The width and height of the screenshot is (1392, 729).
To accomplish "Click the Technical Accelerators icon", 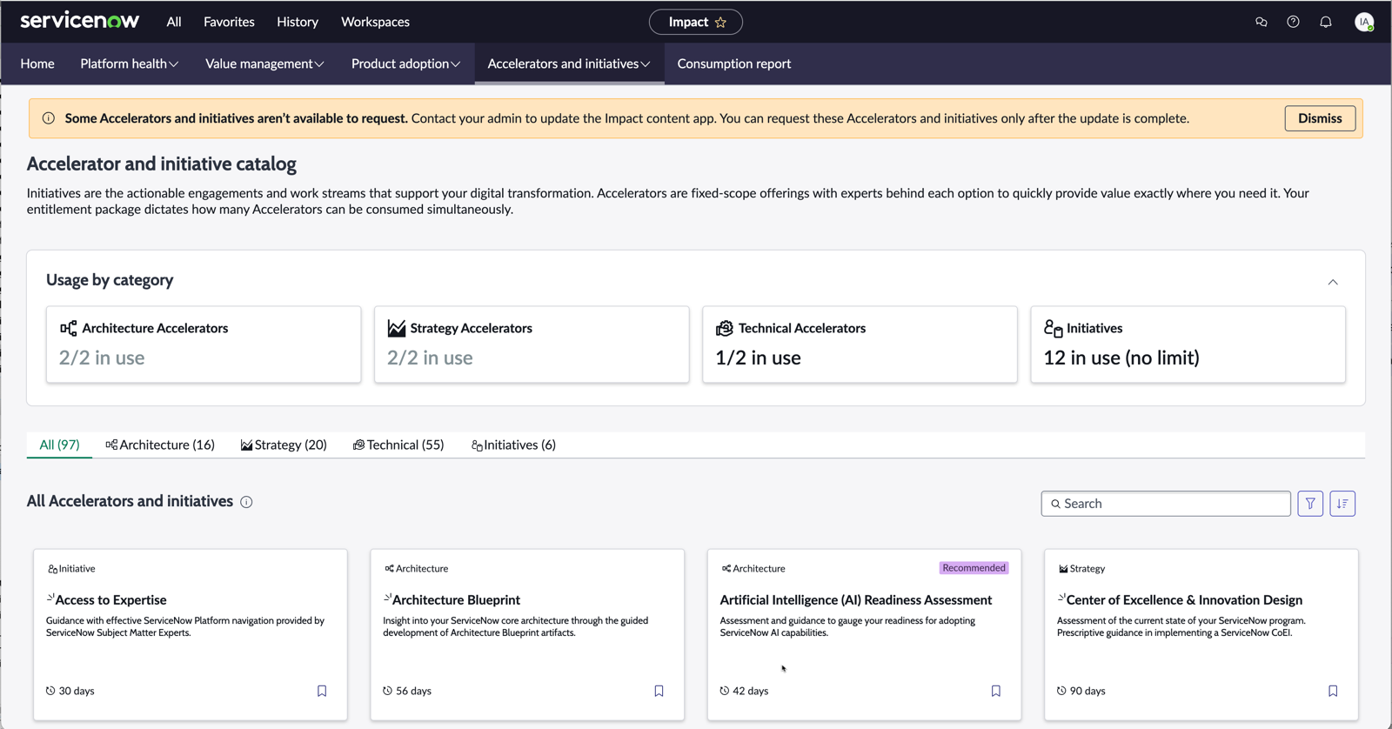I will pyautogui.click(x=724, y=328).
